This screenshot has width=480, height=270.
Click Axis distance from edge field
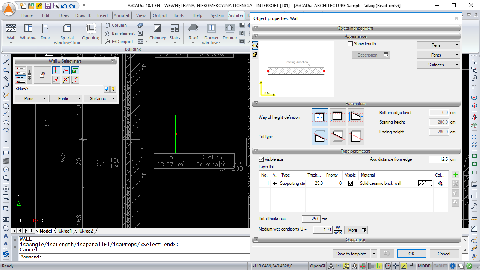click(439, 159)
